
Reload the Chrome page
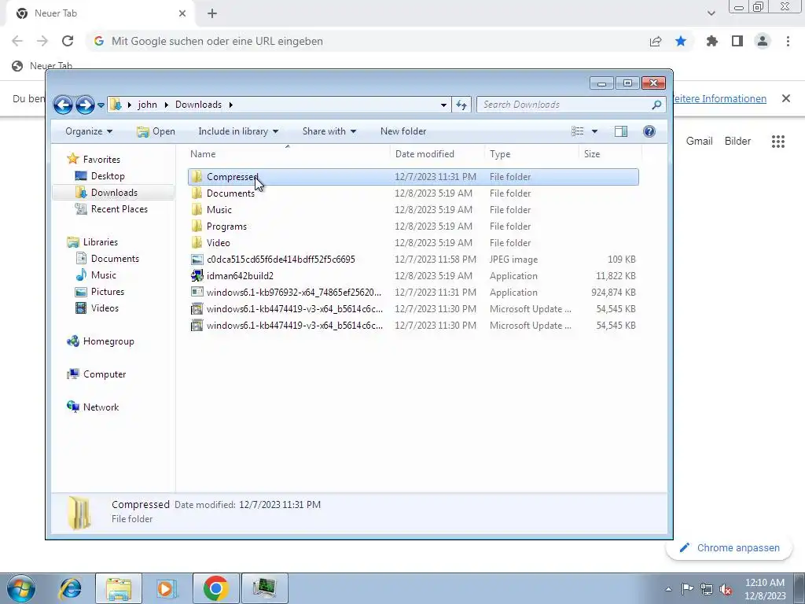click(68, 41)
